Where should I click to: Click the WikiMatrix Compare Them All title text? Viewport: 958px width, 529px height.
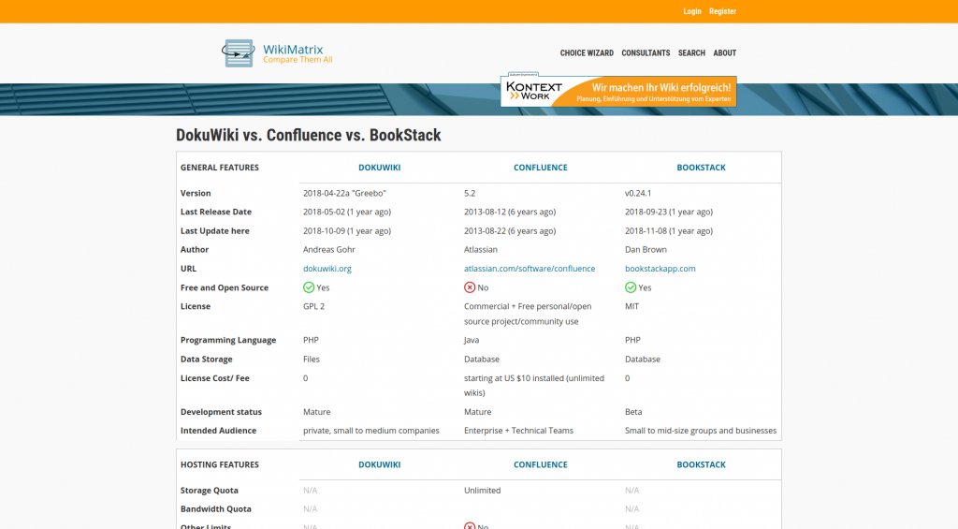tap(298, 53)
